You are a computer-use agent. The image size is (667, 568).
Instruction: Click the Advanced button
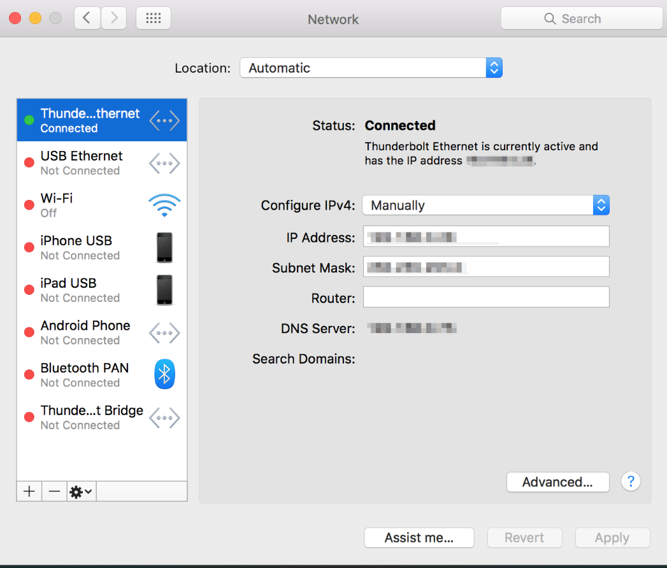557,482
